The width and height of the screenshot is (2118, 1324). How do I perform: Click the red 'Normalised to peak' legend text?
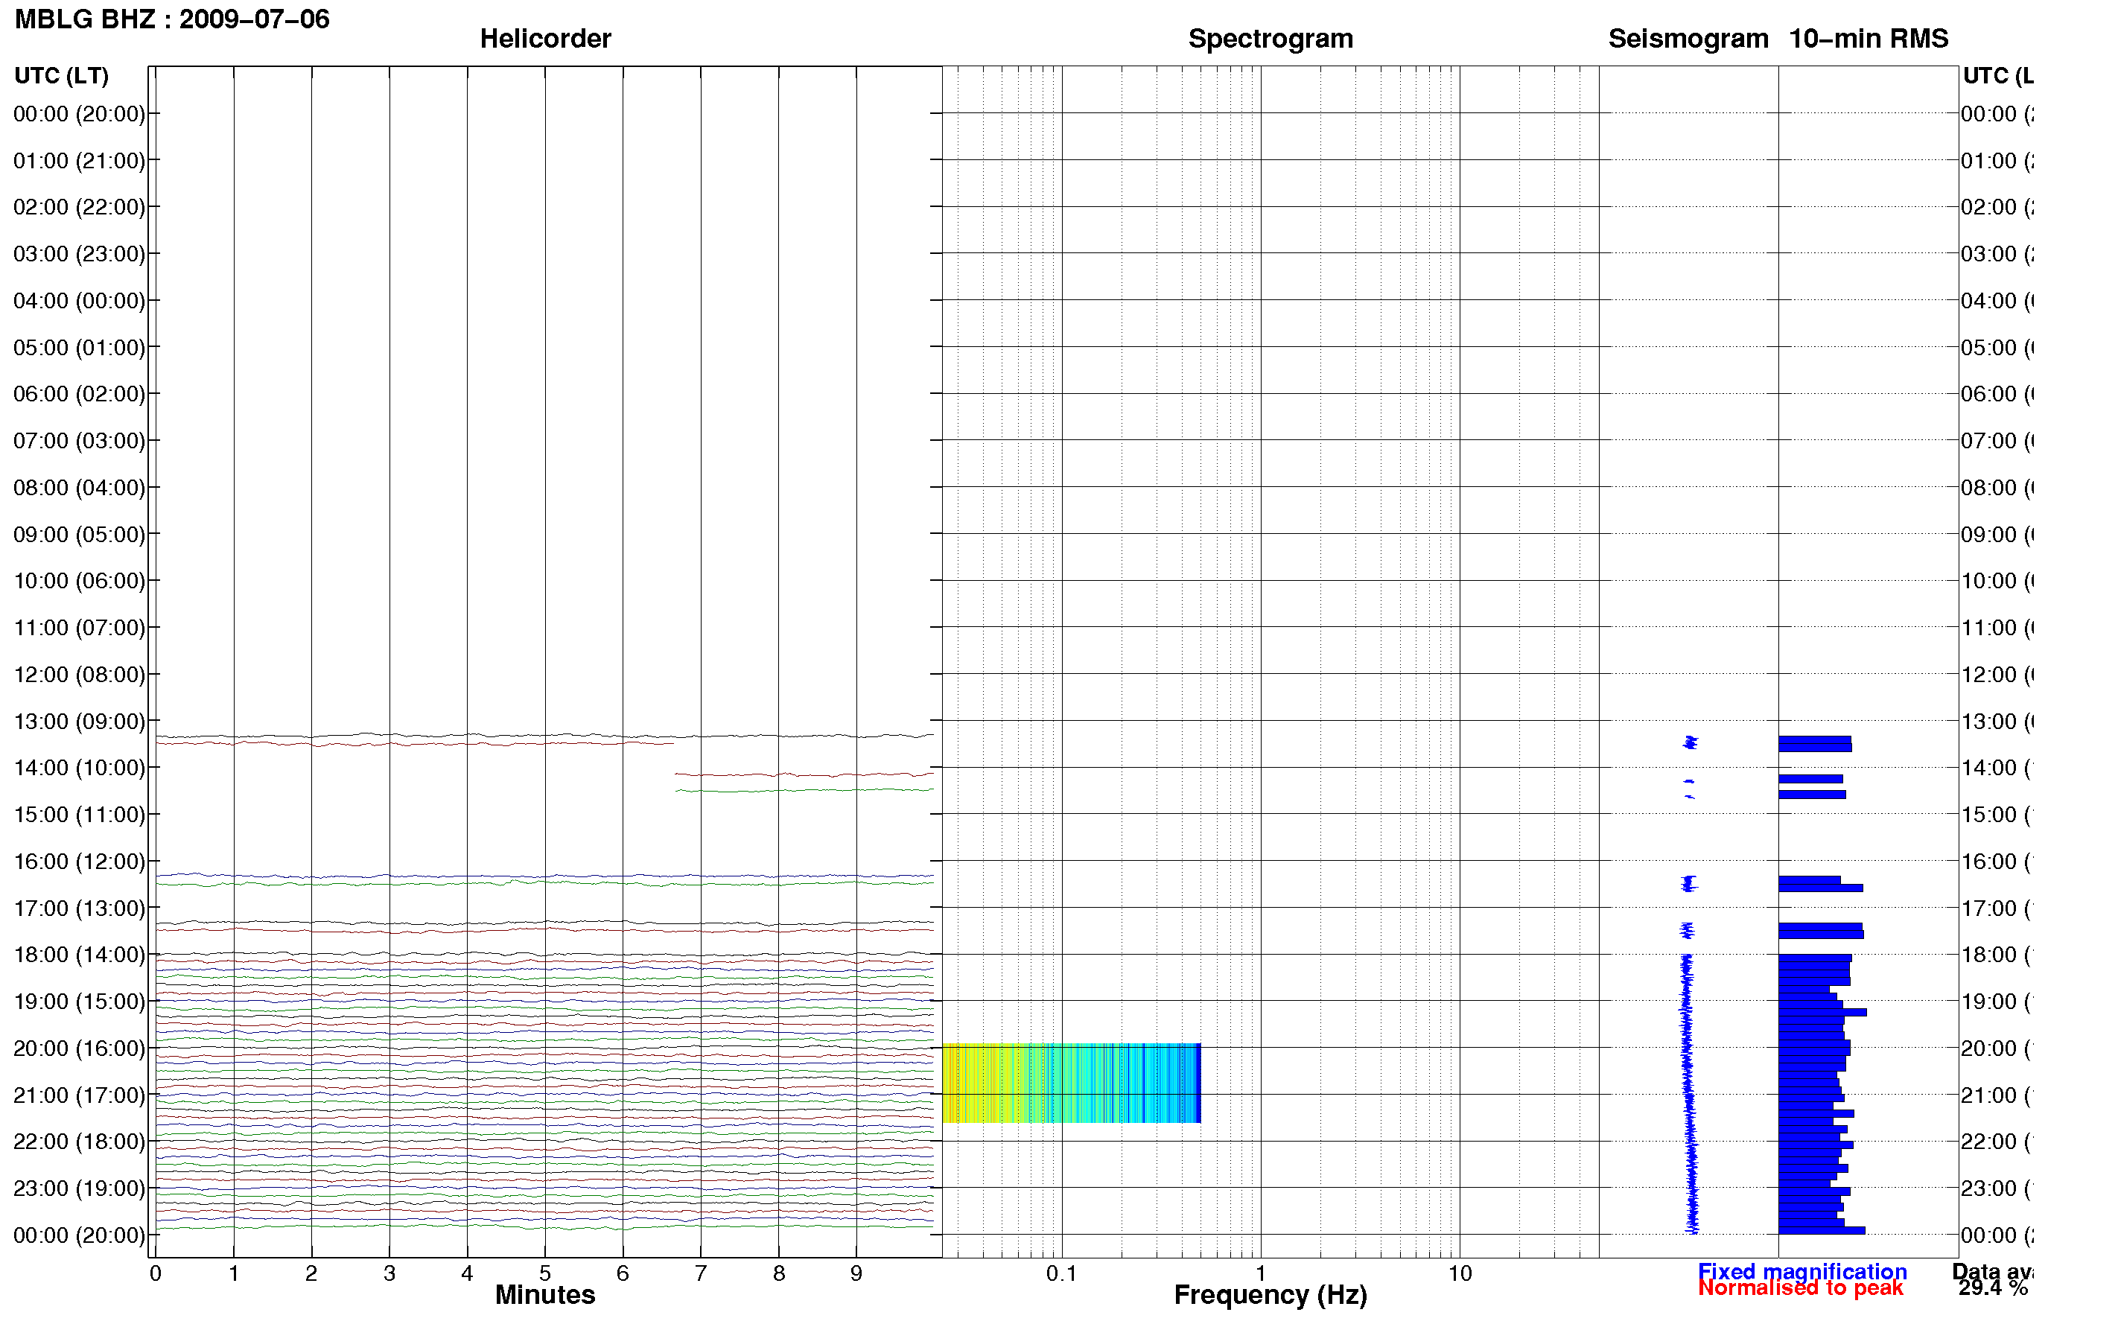(1800, 1289)
